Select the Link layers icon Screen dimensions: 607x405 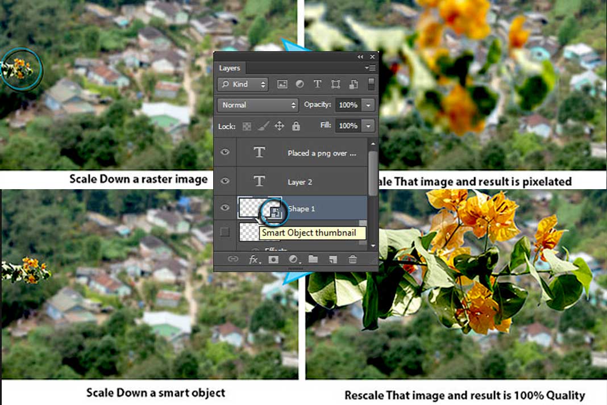pos(233,259)
